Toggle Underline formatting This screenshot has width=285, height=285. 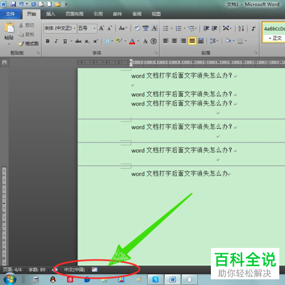65,41
